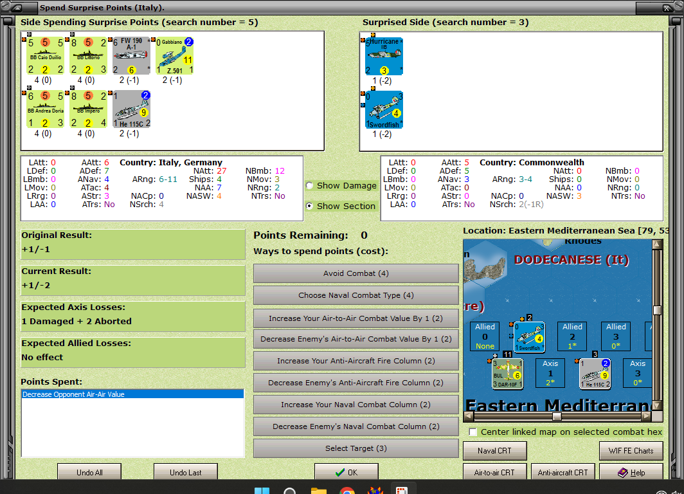This screenshot has width=684, height=494.
Task: Click the Allied 0 None sea box
Action: click(x=485, y=336)
